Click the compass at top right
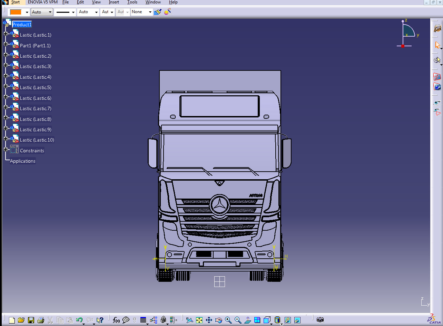The height and width of the screenshot is (326, 443). [408, 33]
